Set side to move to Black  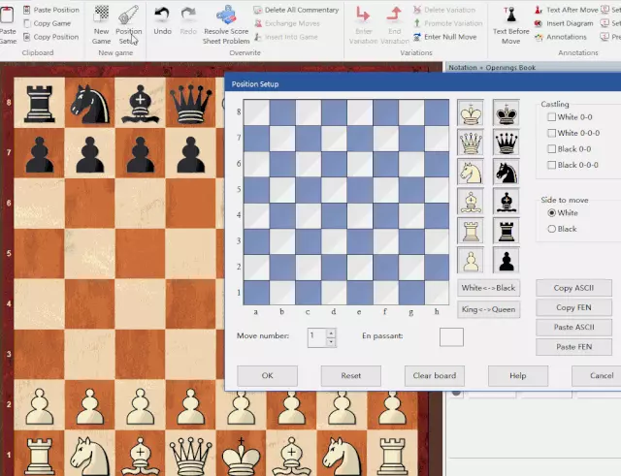[x=552, y=229]
